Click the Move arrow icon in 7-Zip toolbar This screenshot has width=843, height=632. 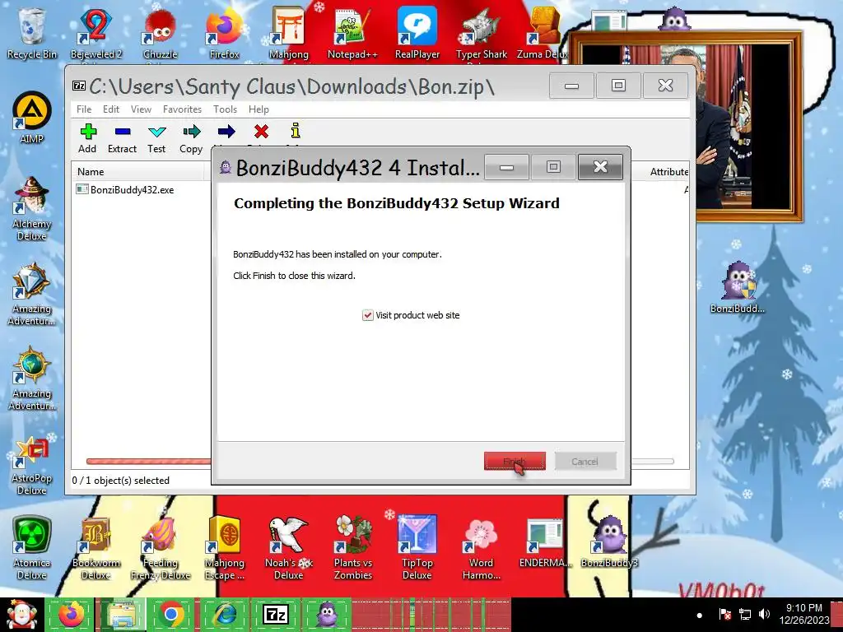[x=226, y=132]
